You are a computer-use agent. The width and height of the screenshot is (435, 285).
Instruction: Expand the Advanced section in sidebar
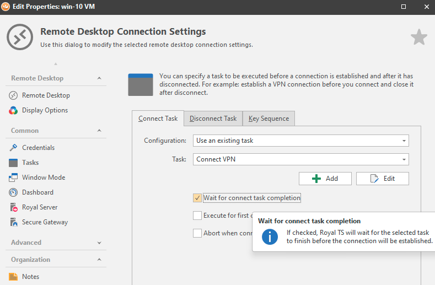tap(99, 243)
